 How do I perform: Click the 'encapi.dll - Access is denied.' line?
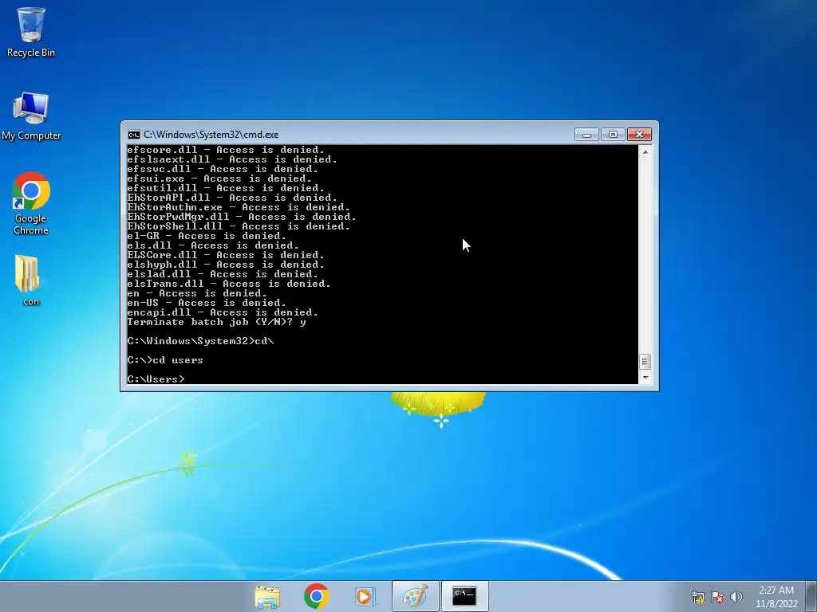pyautogui.click(x=223, y=312)
